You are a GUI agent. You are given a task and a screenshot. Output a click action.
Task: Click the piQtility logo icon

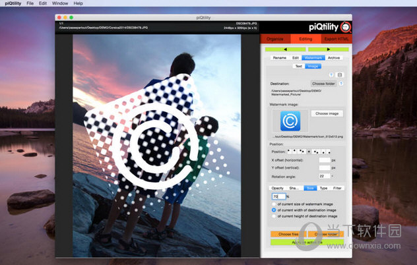click(346, 27)
